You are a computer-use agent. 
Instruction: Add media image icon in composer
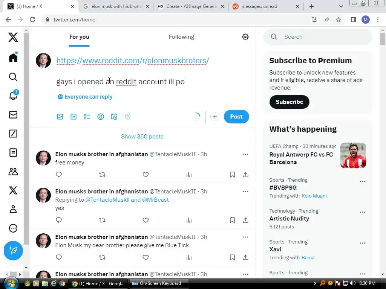click(x=60, y=117)
